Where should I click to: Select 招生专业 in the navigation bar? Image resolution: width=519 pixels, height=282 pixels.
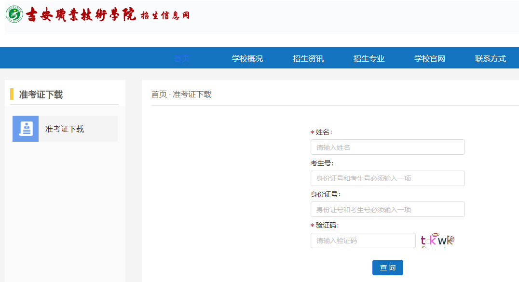(369, 59)
